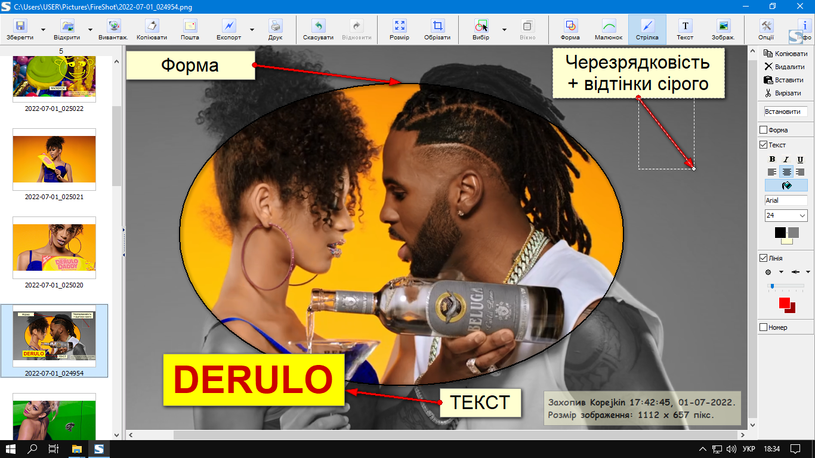
Task: Select the Малюнок (Drawing) tool
Action: click(x=609, y=29)
